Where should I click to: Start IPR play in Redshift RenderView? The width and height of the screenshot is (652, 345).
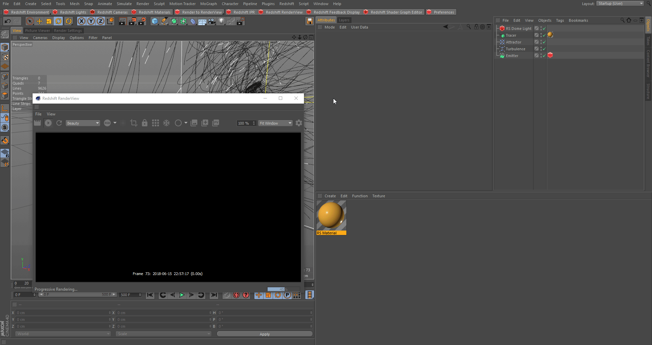tap(48, 123)
